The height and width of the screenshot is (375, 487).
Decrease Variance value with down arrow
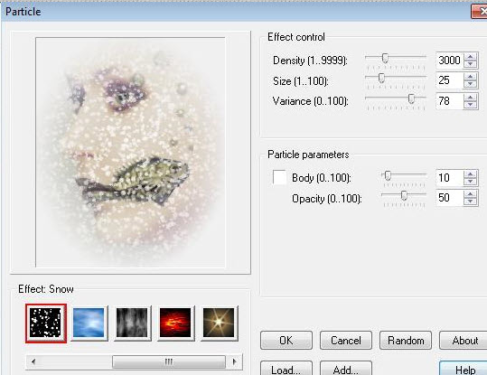coord(471,105)
